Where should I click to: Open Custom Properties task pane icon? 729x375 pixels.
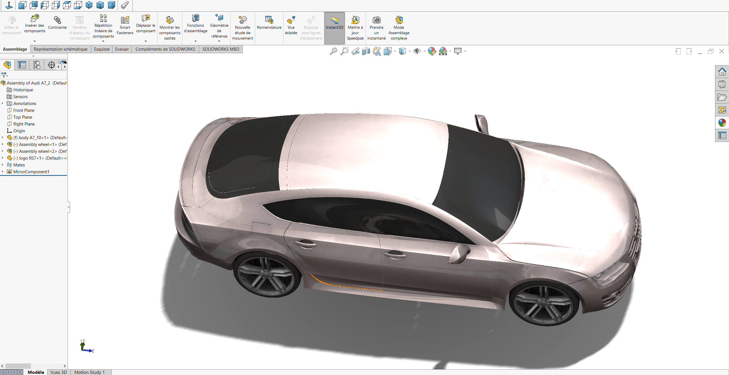722,135
